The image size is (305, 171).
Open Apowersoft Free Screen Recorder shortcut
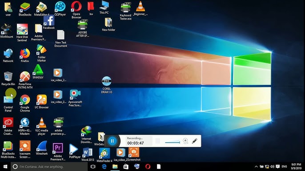coord(75,98)
